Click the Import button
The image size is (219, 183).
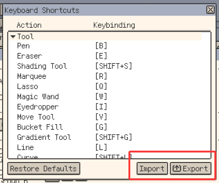152,169
